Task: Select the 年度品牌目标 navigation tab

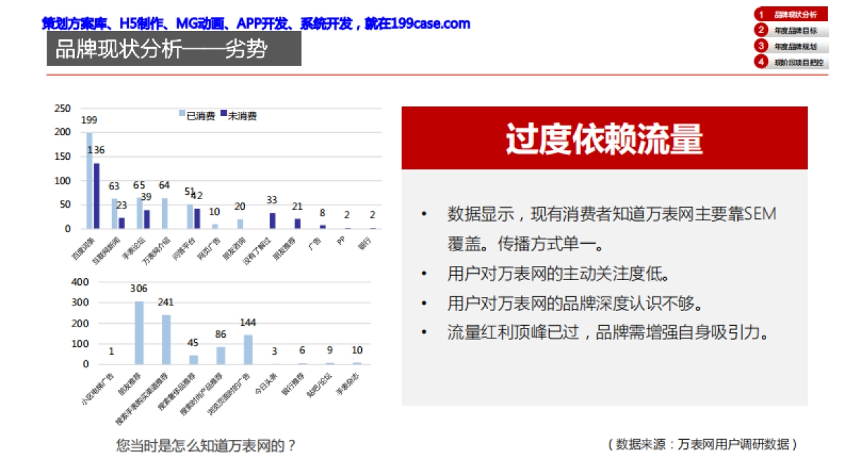Action: (796, 30)
